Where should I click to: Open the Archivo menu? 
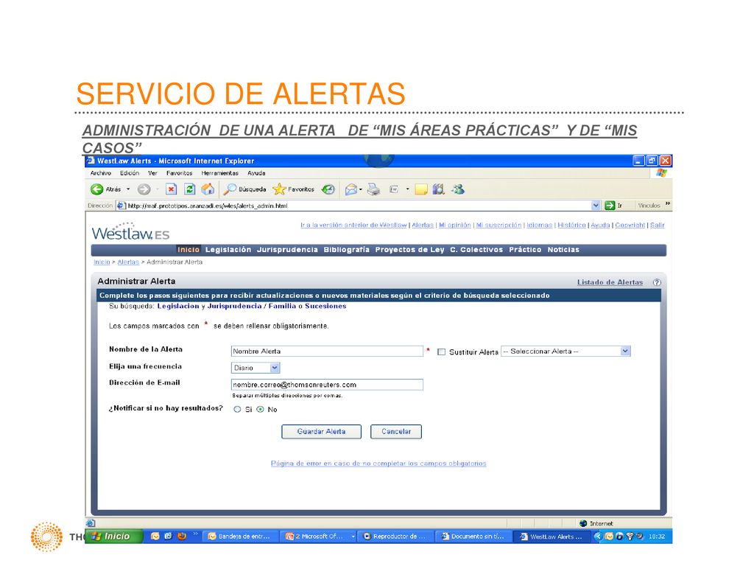100,173
